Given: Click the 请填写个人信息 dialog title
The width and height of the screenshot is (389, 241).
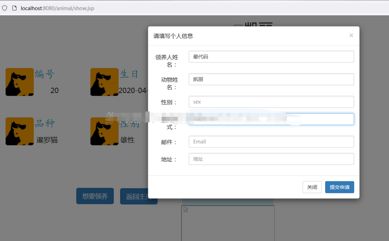Looking at the screenshot, I should [173, 36].
